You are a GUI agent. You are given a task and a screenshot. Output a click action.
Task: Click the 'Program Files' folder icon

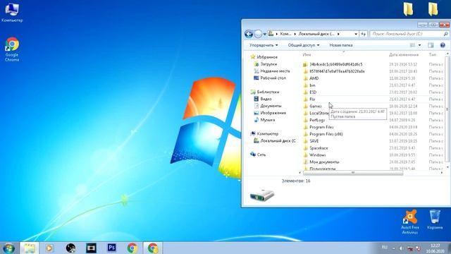305,127
